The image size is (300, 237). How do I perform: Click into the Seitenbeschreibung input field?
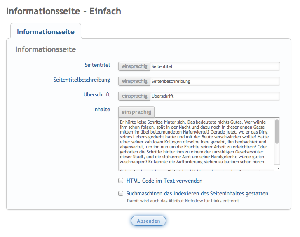pyautogui.click(x=214, y=81)
